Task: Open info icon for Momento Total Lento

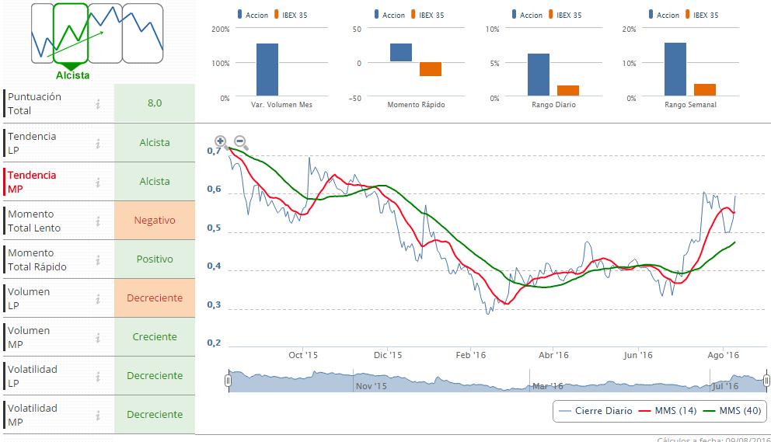Action: (98, 221)
